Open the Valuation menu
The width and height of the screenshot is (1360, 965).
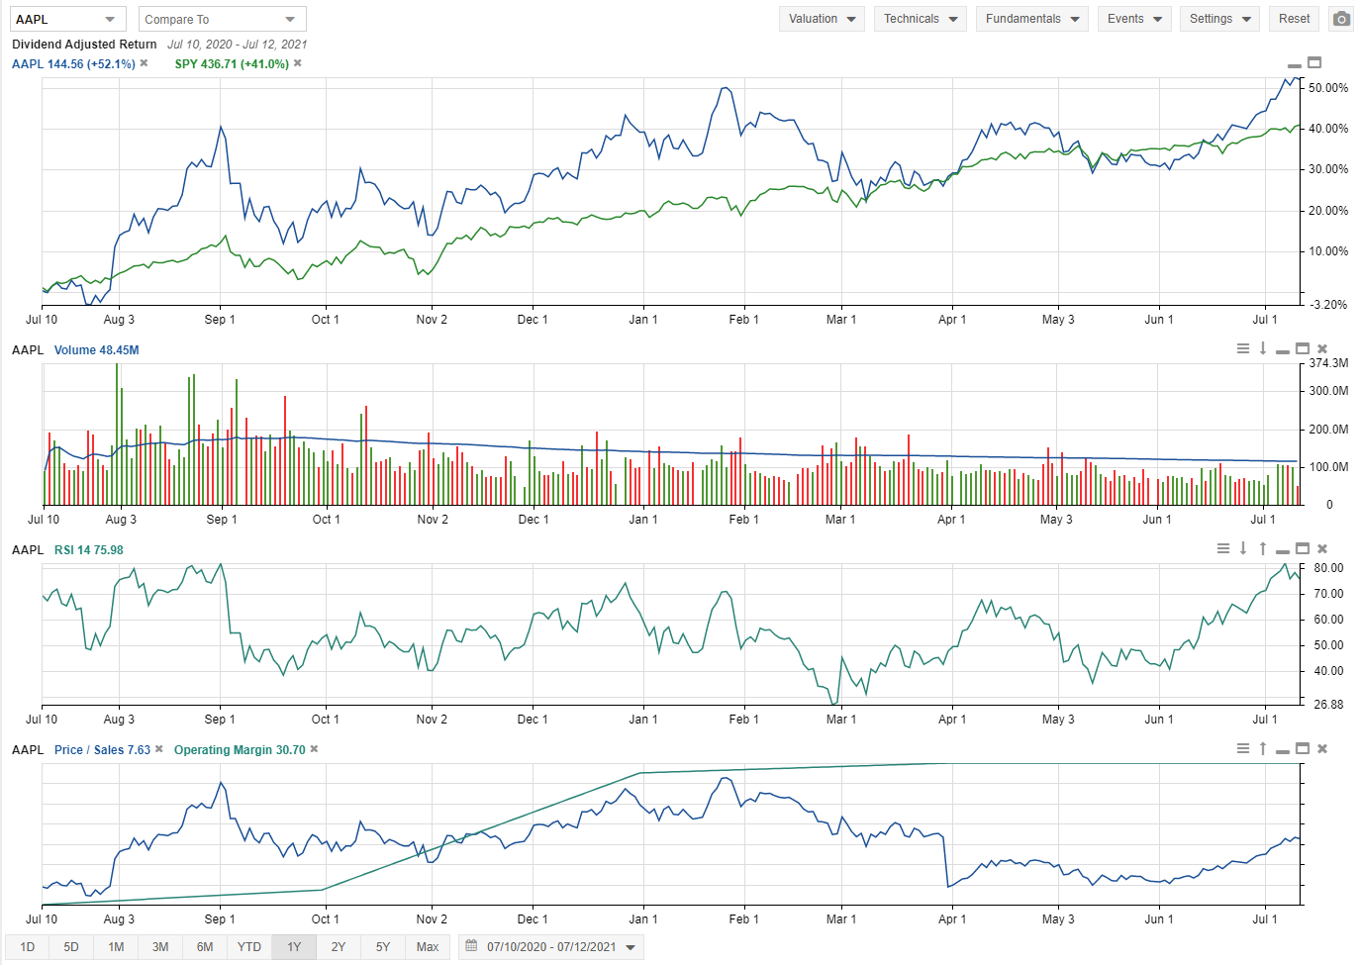pyautogui.click(x=822, y=19)
